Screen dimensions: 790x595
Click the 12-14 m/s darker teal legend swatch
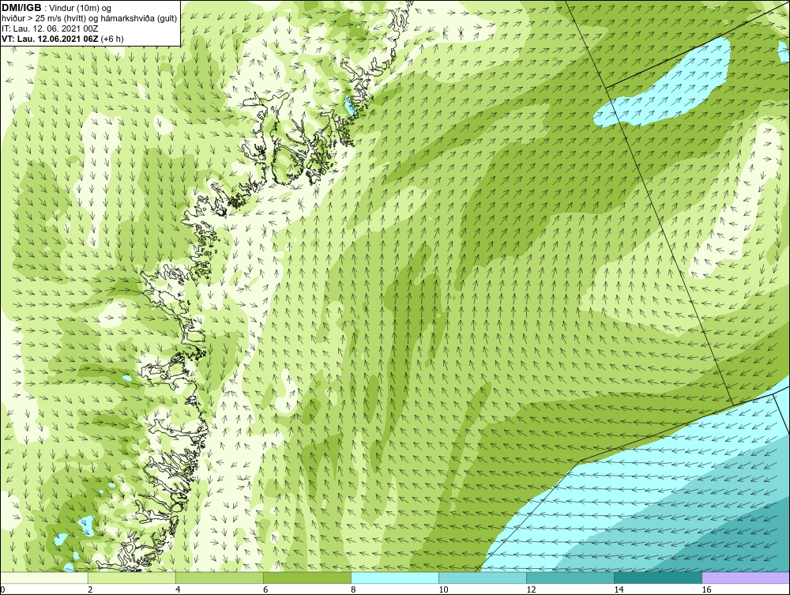[x=570, y=578]
